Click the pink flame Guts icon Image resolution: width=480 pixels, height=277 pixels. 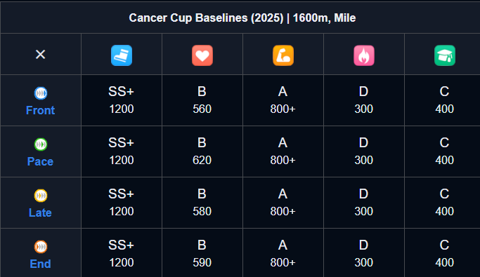[x=364, y=55]
